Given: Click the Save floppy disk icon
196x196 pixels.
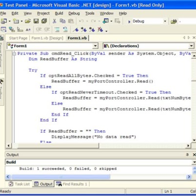Looking at the screenshot, I should 36,21.
